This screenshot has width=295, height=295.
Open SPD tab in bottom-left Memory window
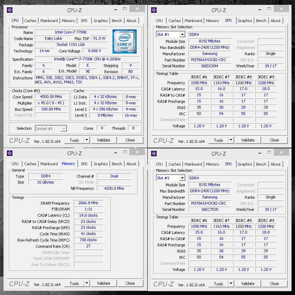84,164
